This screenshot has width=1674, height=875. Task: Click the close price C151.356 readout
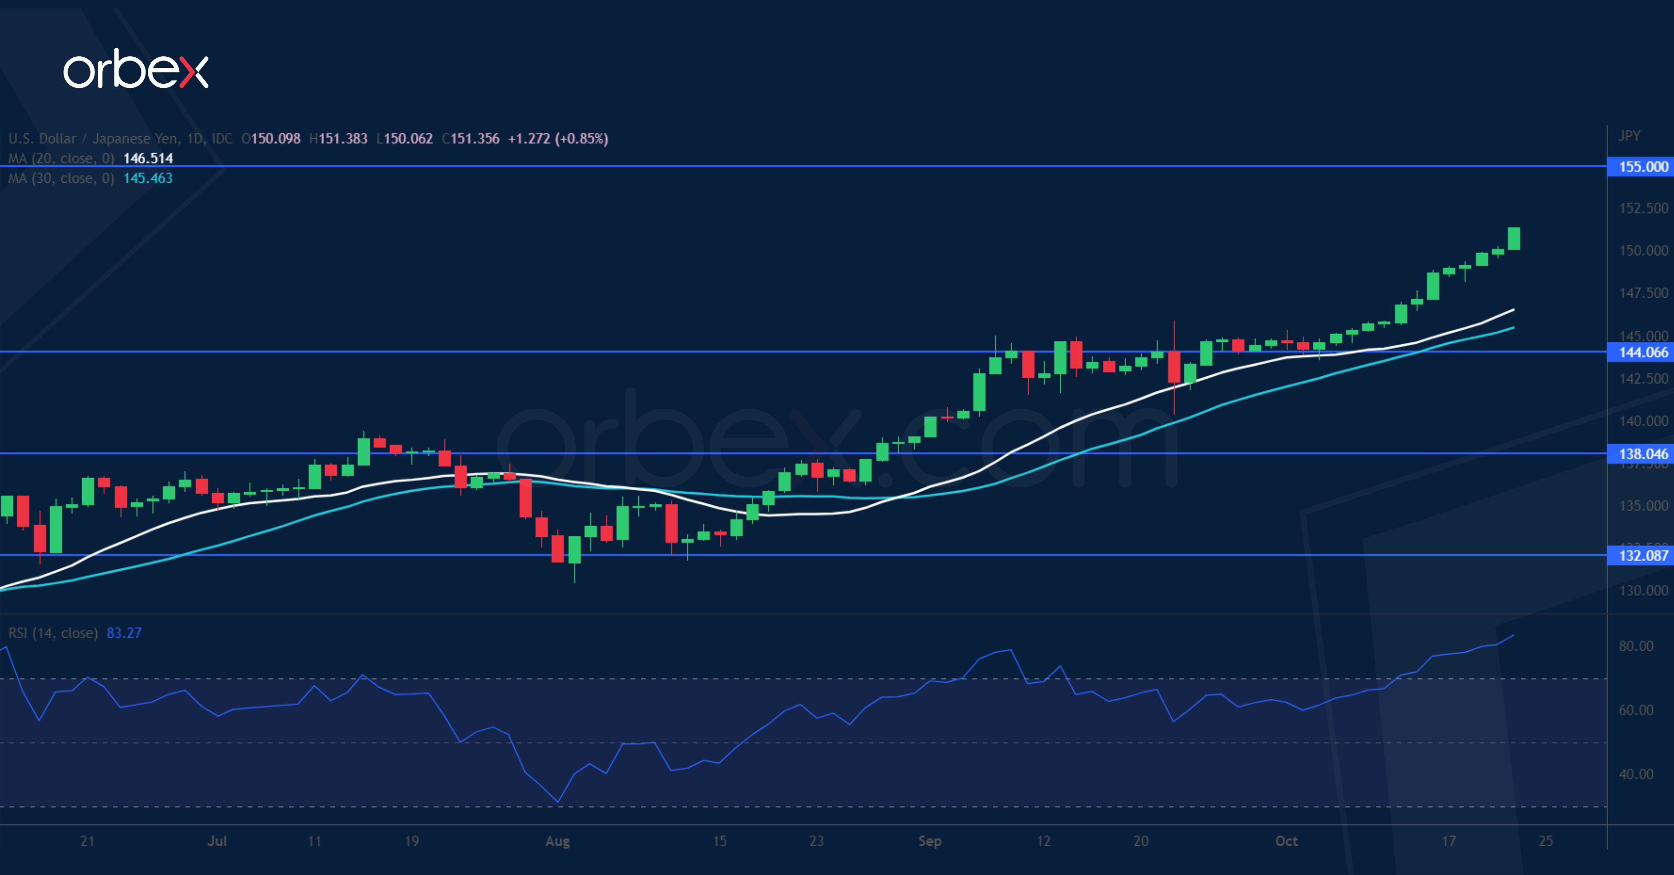pos(471,139)
